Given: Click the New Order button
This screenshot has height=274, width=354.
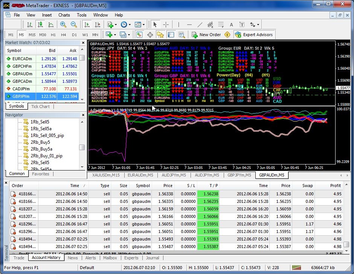Looking at the screenshot, I should click(x=206, y=35).
